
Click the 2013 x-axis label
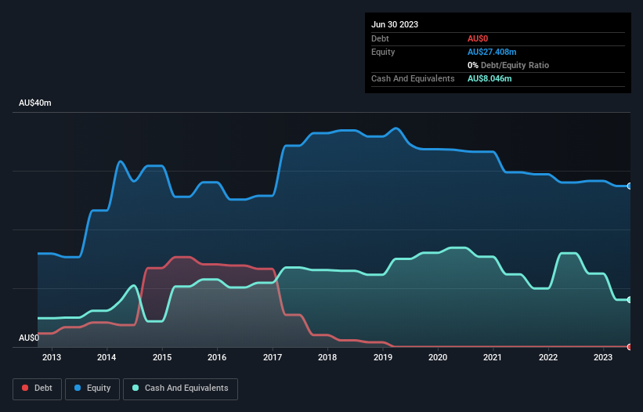coord(52,357)
